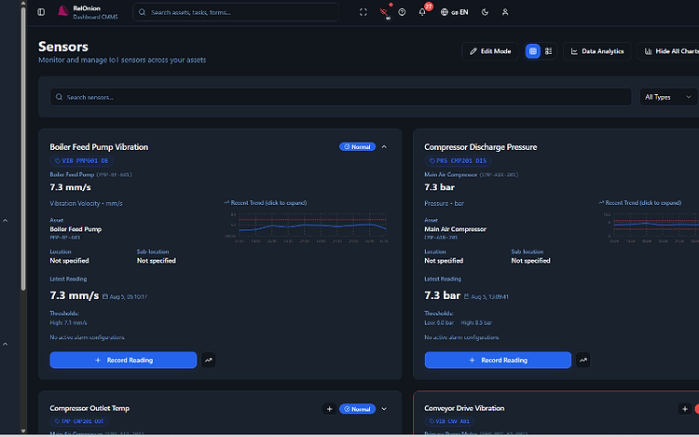Click the VIB CNV A01 tag
This screenshot has width=699, height=437.
point(449,421)
